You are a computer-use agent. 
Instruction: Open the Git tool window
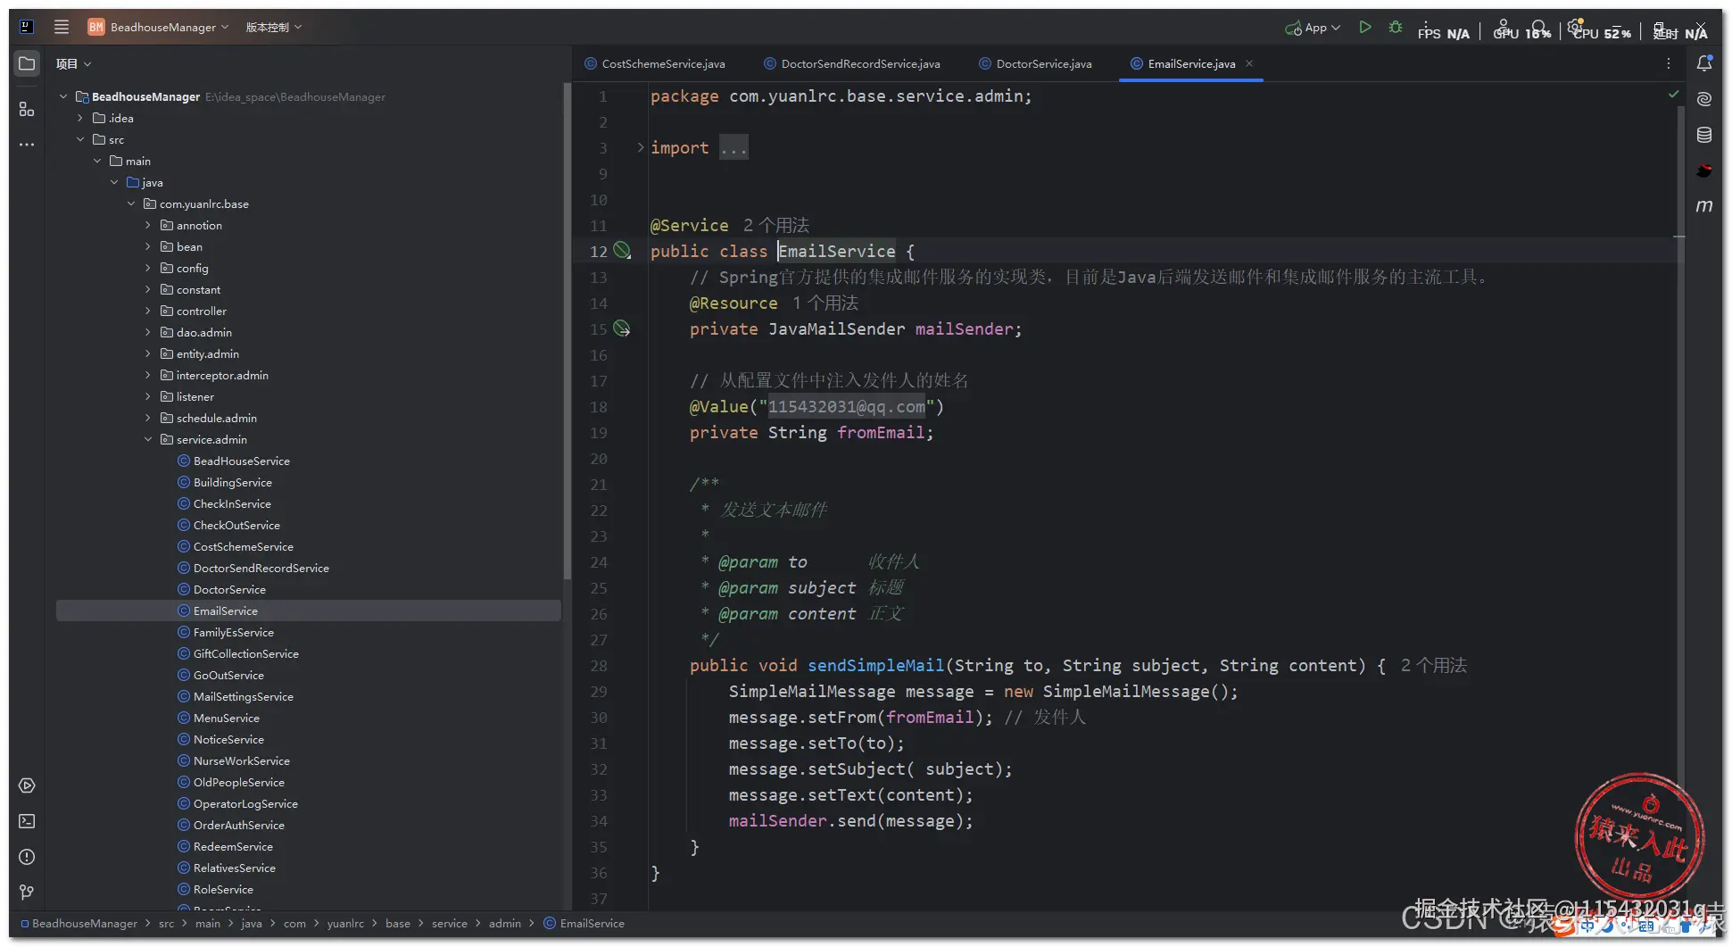coord(27,892)
